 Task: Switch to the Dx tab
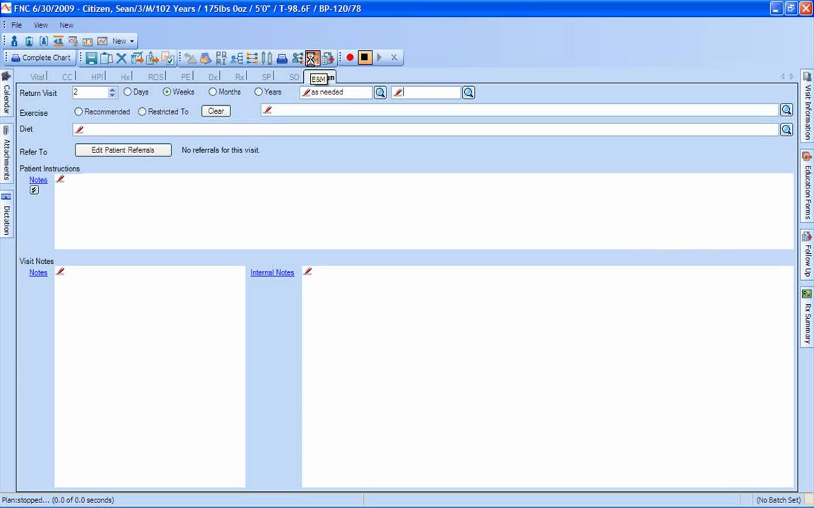213,77
